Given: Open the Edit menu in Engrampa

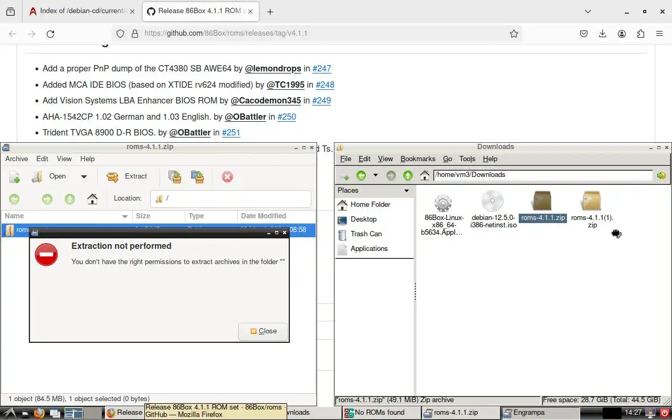Looking at the screenshot, I should pos(42,159).
